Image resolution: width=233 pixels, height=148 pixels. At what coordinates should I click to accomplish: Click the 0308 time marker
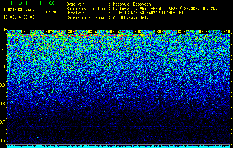tap(181, 32)
